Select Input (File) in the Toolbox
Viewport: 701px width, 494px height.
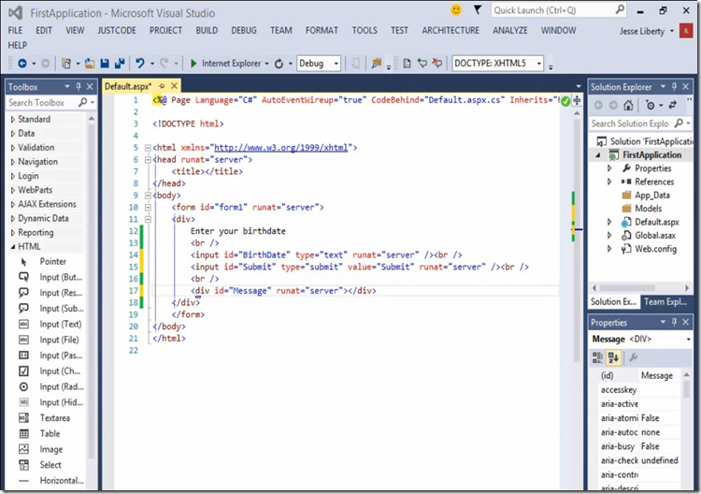(x=59, y=340)
